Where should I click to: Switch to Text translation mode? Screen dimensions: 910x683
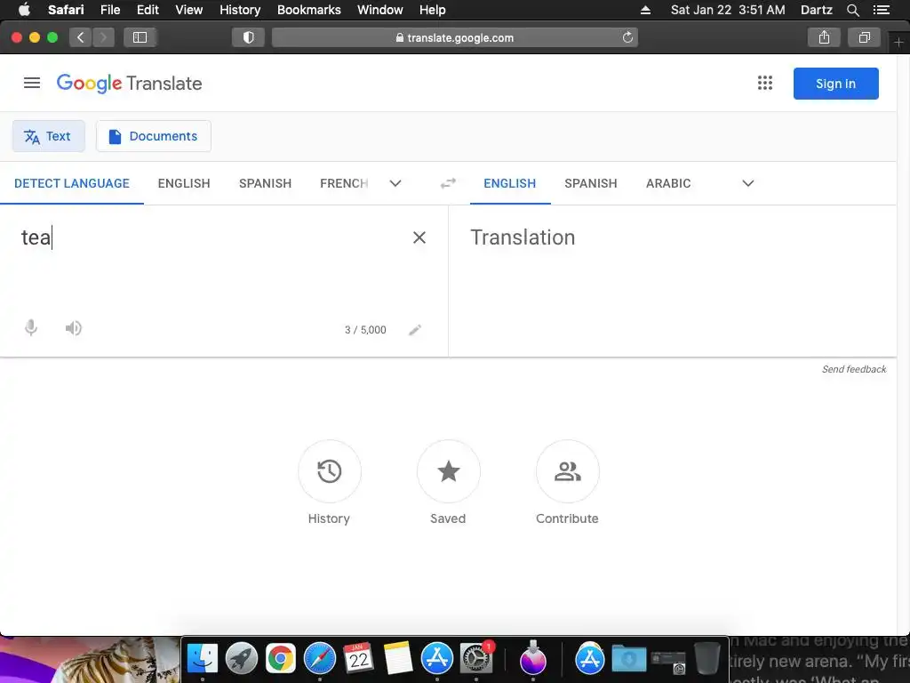pyautogui.click(x=49, y=136)
